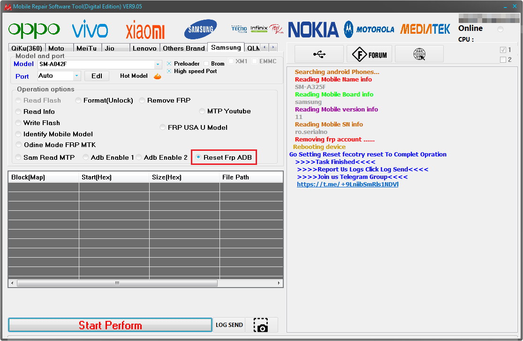Select the Tecno brand logo
This screenshot has width=523, height=341.
239,29
